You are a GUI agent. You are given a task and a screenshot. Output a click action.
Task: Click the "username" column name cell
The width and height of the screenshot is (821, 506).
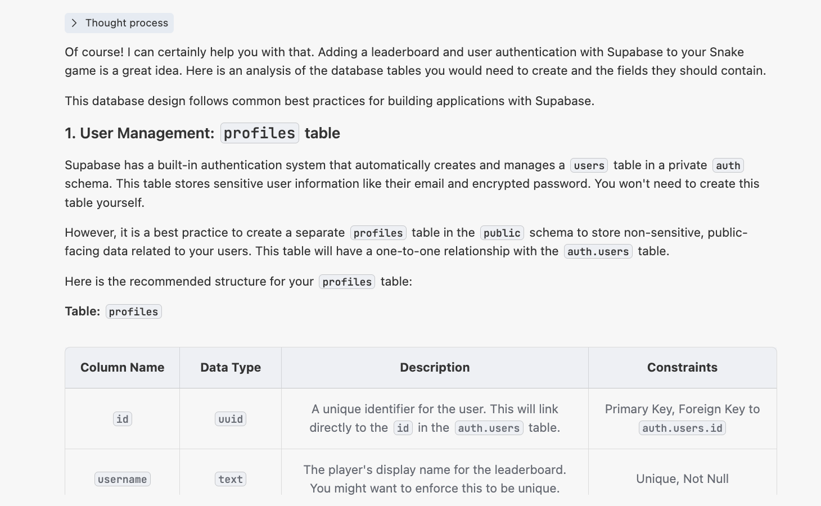[122, 480]
